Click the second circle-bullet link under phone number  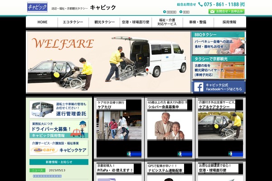185,12
